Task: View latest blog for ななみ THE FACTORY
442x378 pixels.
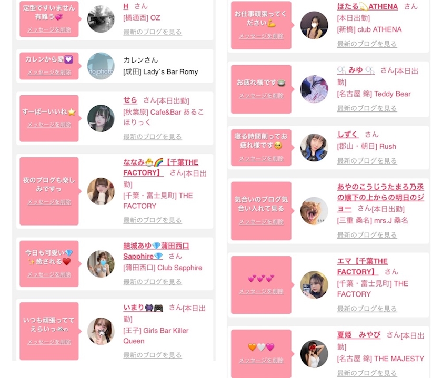Action: pyautogui.click(x=153, y=220)
